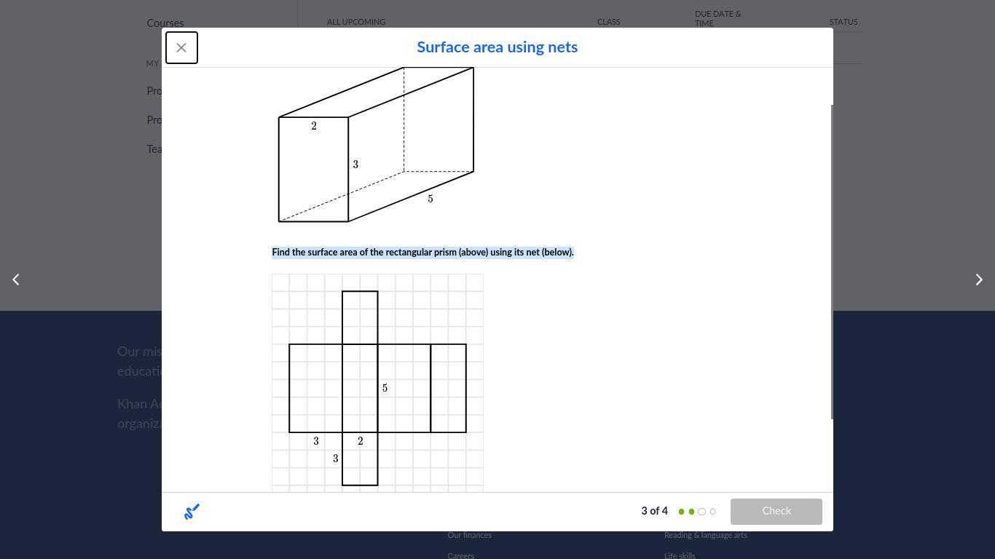Click the ALL UPCOMING column header

pos(356,22)
